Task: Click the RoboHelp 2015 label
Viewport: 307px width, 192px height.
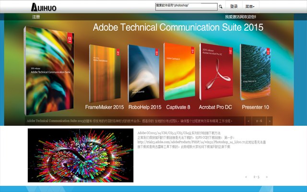Action: point(145,107)
